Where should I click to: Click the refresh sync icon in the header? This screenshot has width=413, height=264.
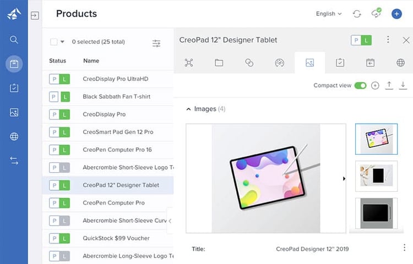pos(357,14)
